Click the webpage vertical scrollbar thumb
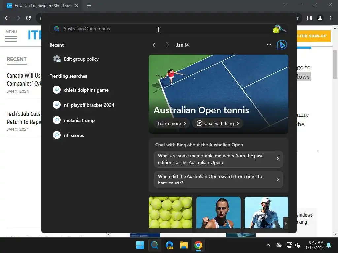Screen dimensions: 338x253 [335, 65]
